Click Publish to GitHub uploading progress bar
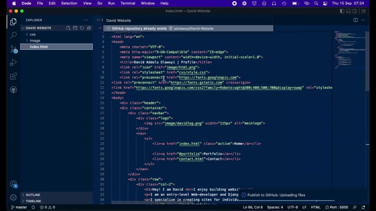The width and height of the screenshot is (376, 211). click(287, 201)
